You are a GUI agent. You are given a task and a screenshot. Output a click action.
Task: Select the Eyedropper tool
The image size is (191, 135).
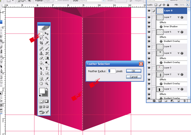click(x=47, y=79)
